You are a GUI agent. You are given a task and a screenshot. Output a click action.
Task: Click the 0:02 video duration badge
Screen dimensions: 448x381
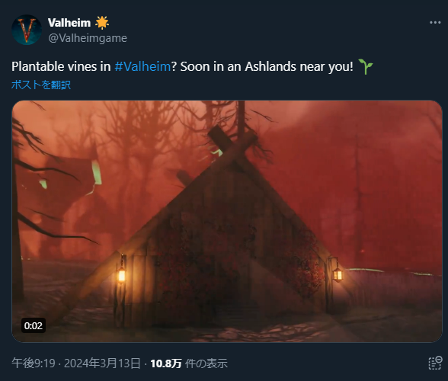click(34, 325)
